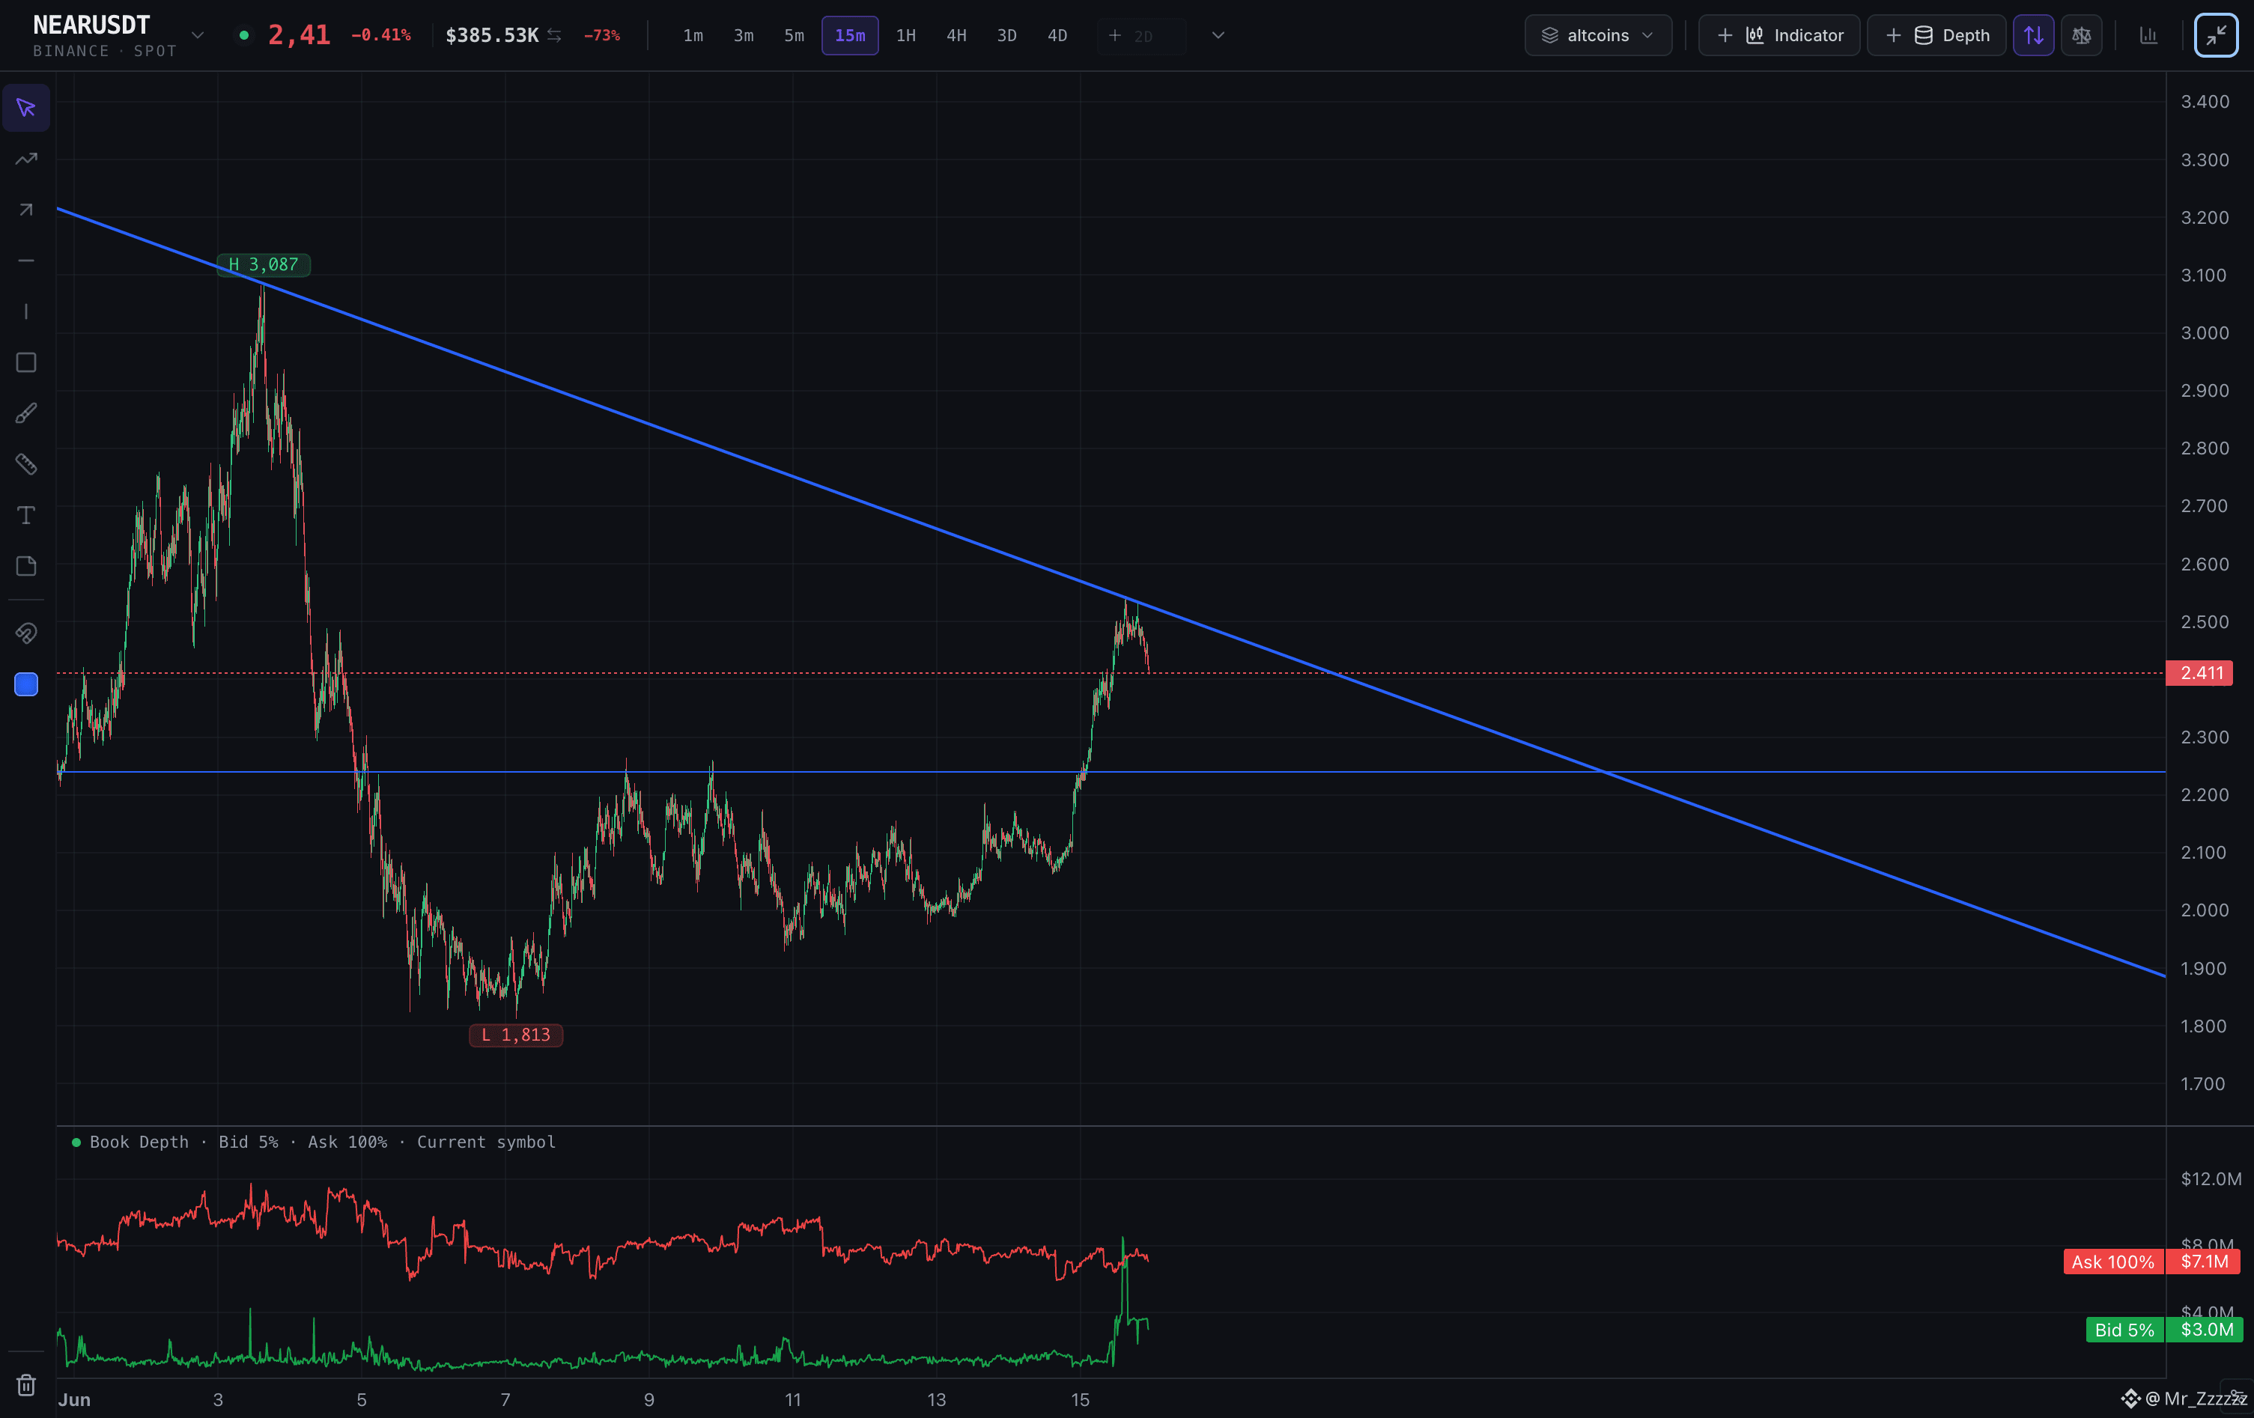
Task: Open the altcoins layout dropdown
Action: [x=1598, y=36]
